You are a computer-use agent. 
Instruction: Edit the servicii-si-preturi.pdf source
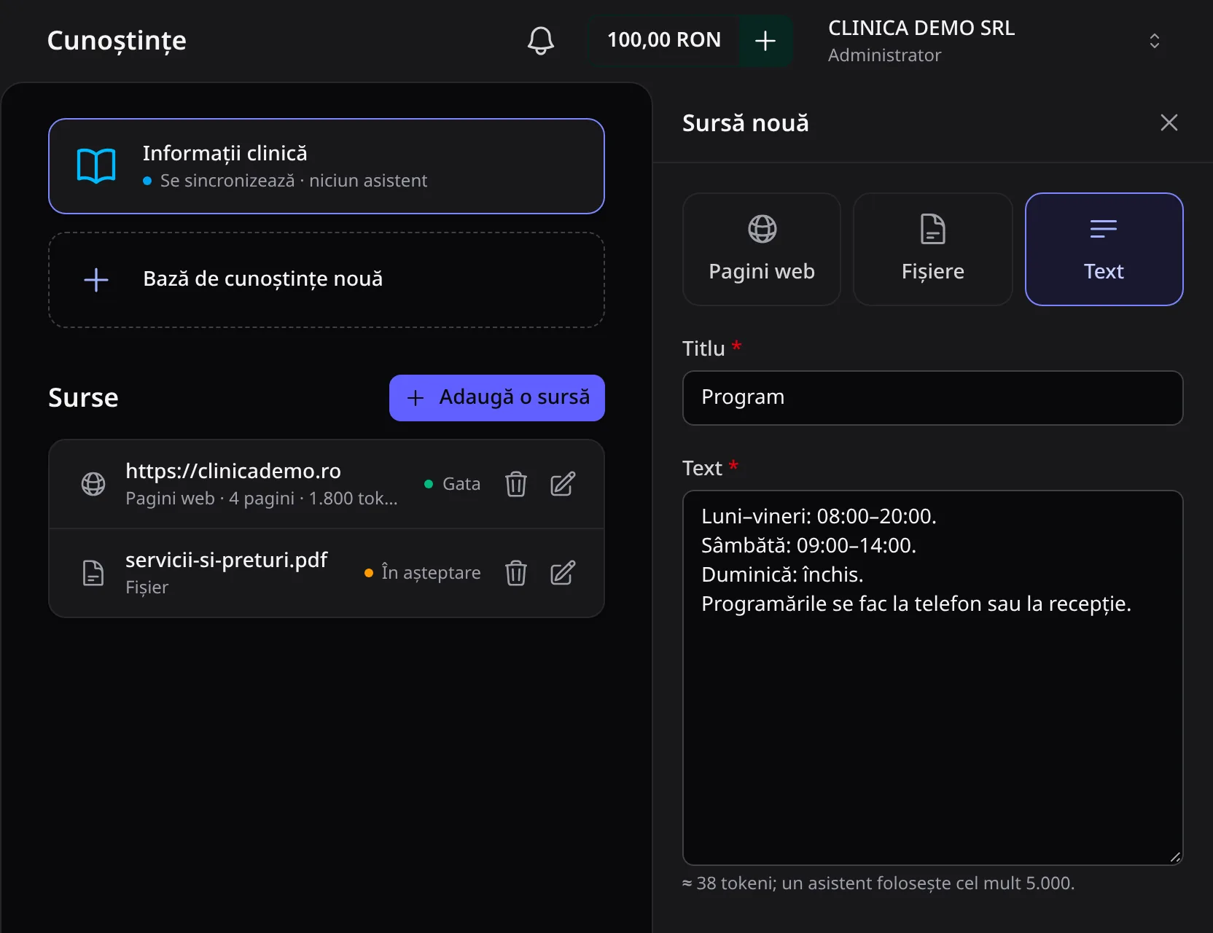pos(563,573)
